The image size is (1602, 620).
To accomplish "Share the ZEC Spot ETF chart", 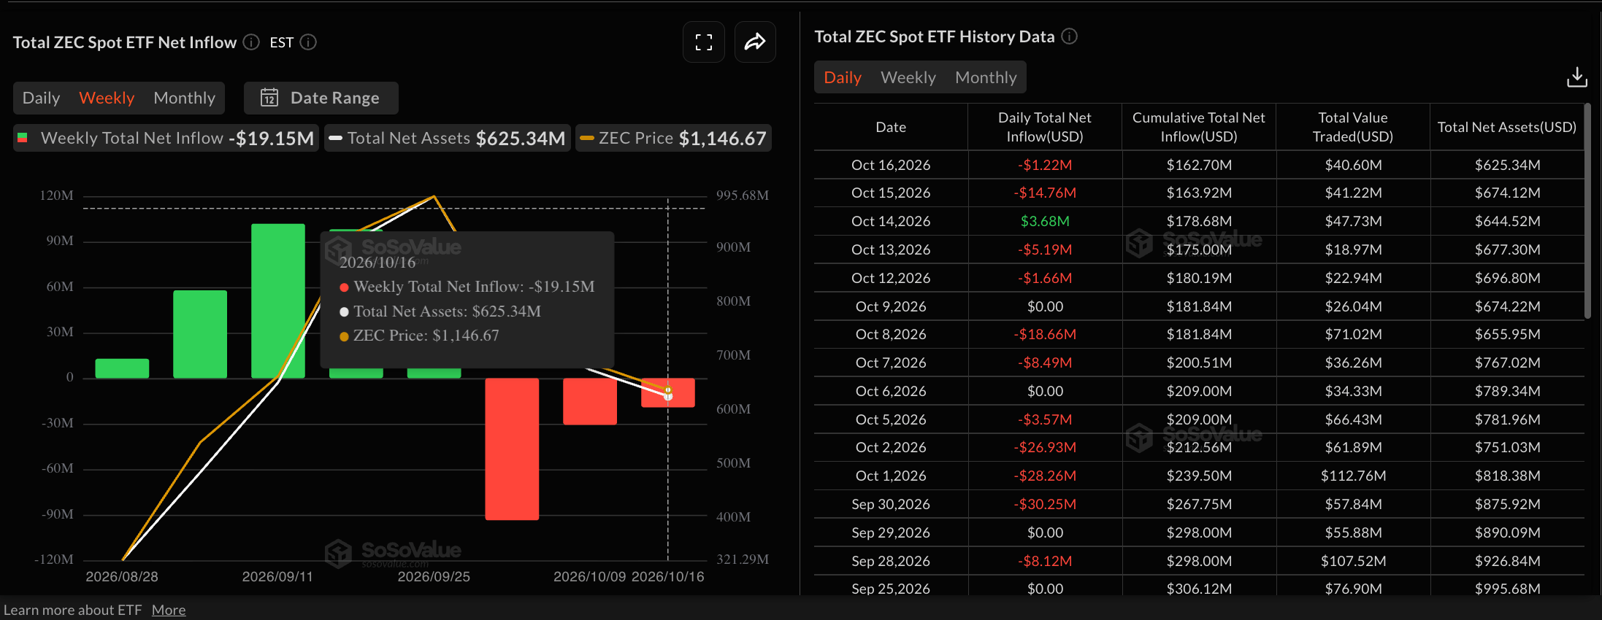I will pos(755,42).
